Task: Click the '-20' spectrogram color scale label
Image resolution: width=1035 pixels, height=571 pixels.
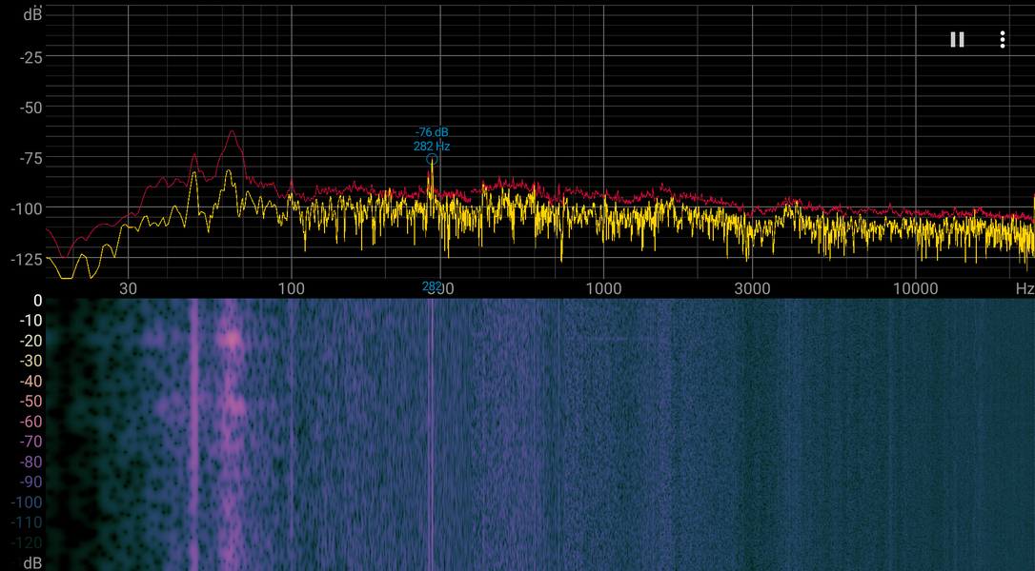Action: (x=31, y=341)
